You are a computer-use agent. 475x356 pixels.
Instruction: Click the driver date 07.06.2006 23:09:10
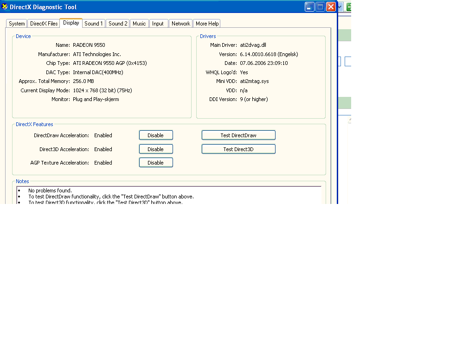(264, 63)
